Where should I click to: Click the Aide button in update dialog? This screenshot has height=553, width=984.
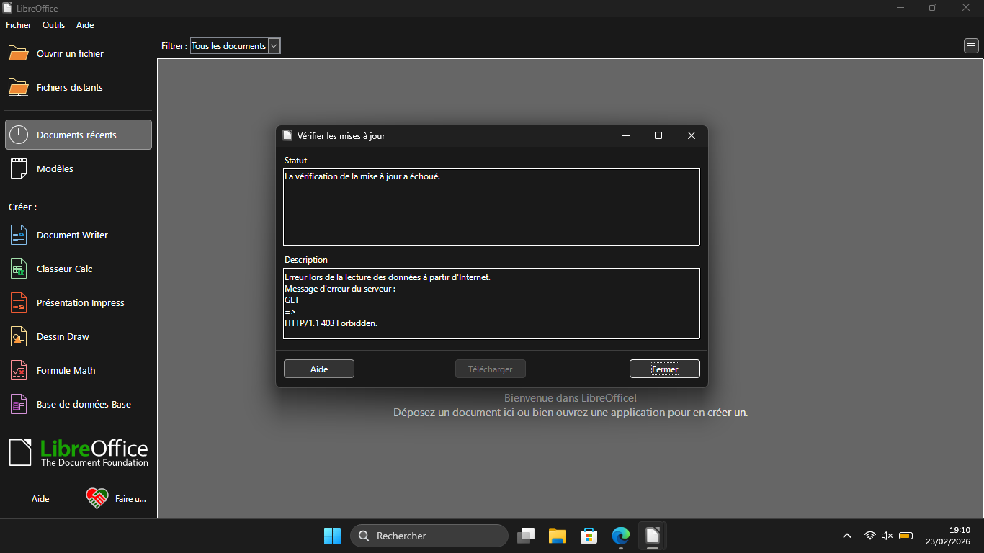click(318, 369)
